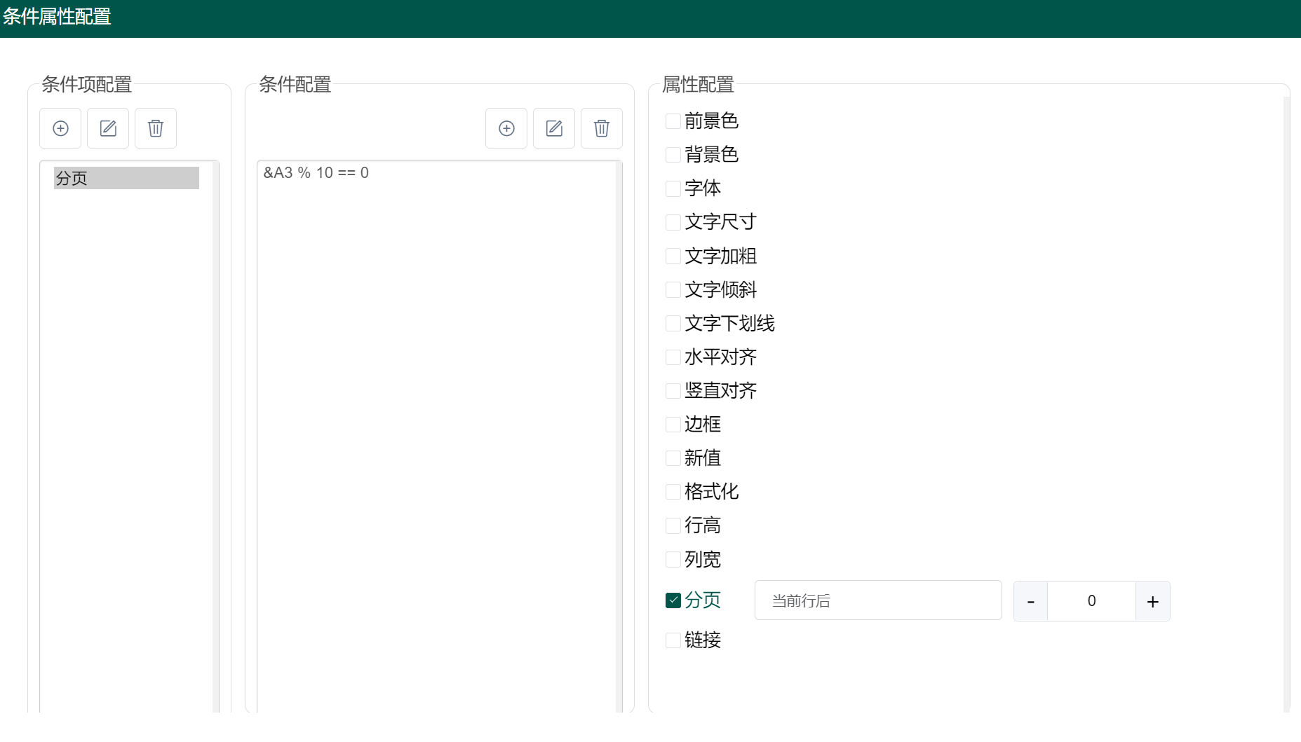The height and width of the screenshot is (742, 1301).
Task: Delete the condition expression
Action: click(x=601, y=128)
